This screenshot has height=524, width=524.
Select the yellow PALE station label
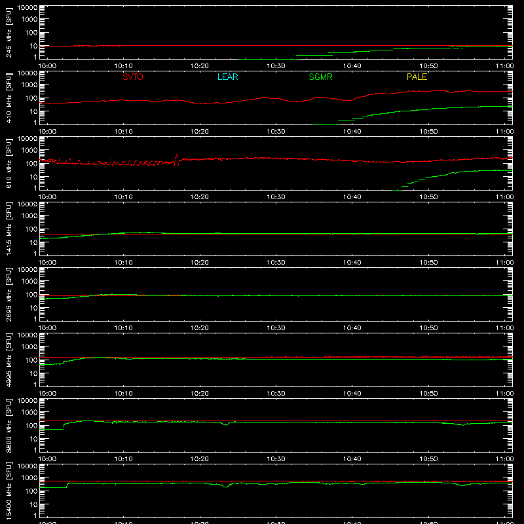click(417, 77)
